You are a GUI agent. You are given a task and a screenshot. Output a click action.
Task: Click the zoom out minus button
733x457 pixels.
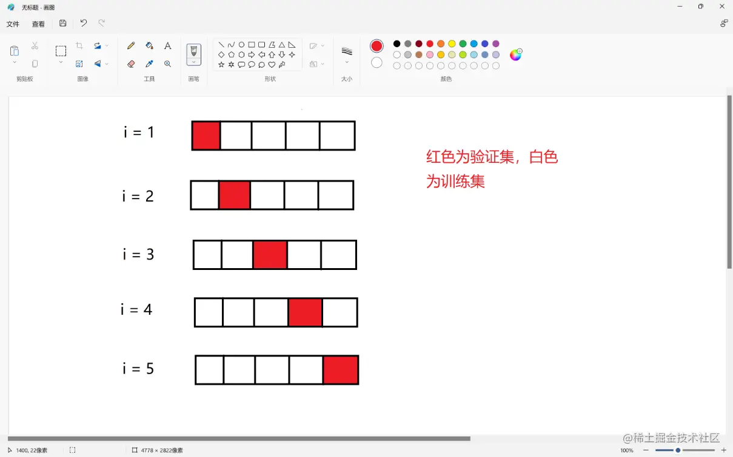[x=646, y=450]
